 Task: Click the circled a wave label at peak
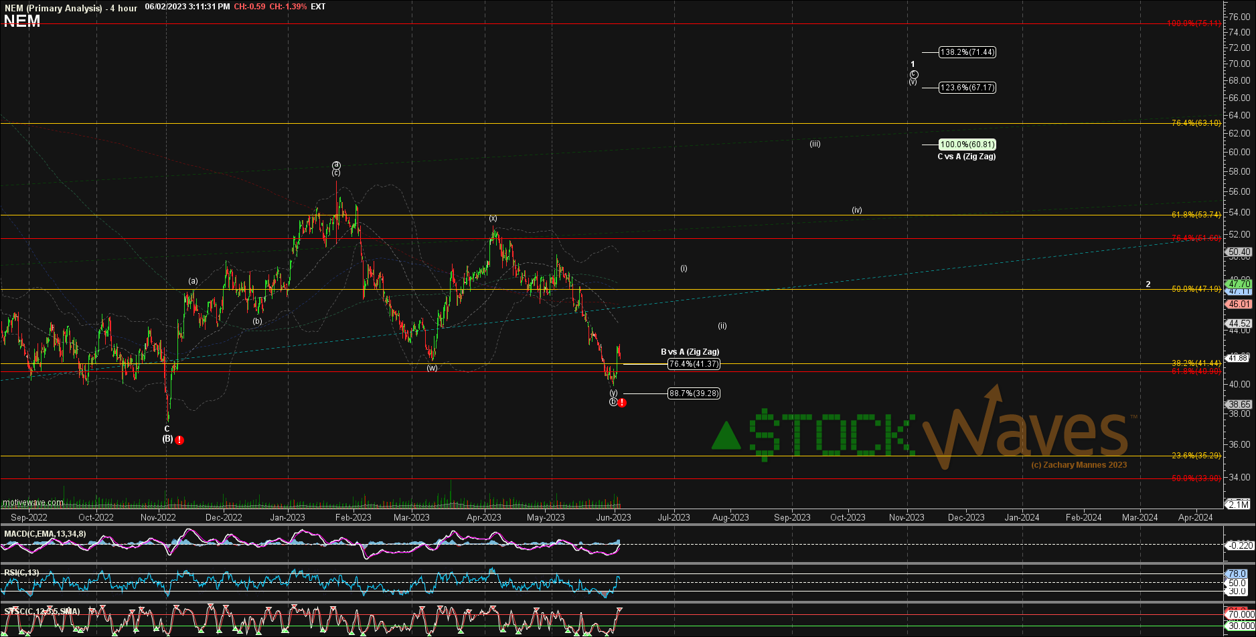point(336,165)
